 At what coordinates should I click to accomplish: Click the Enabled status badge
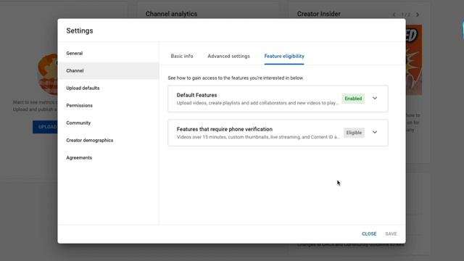point(353,99)
